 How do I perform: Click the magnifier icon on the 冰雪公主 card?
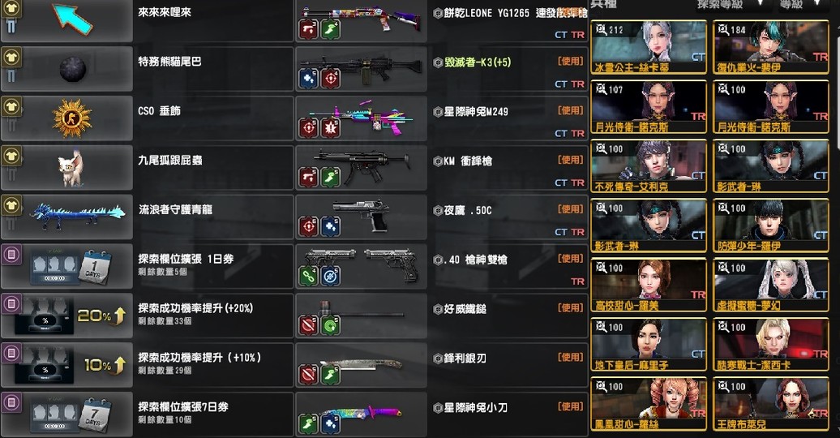tap(602, 29)
